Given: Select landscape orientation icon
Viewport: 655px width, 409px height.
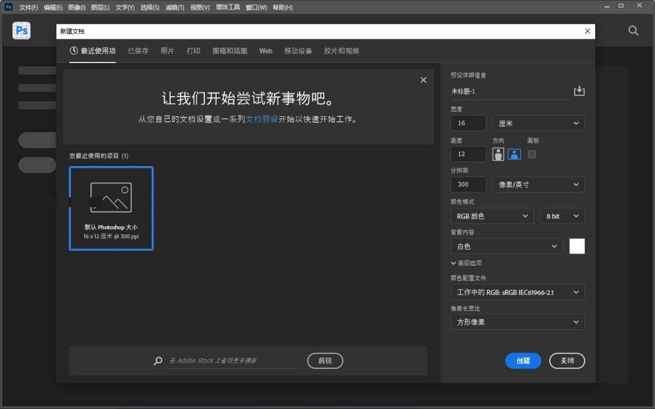Looking at the screenshot, I should (x=514, y=154).
